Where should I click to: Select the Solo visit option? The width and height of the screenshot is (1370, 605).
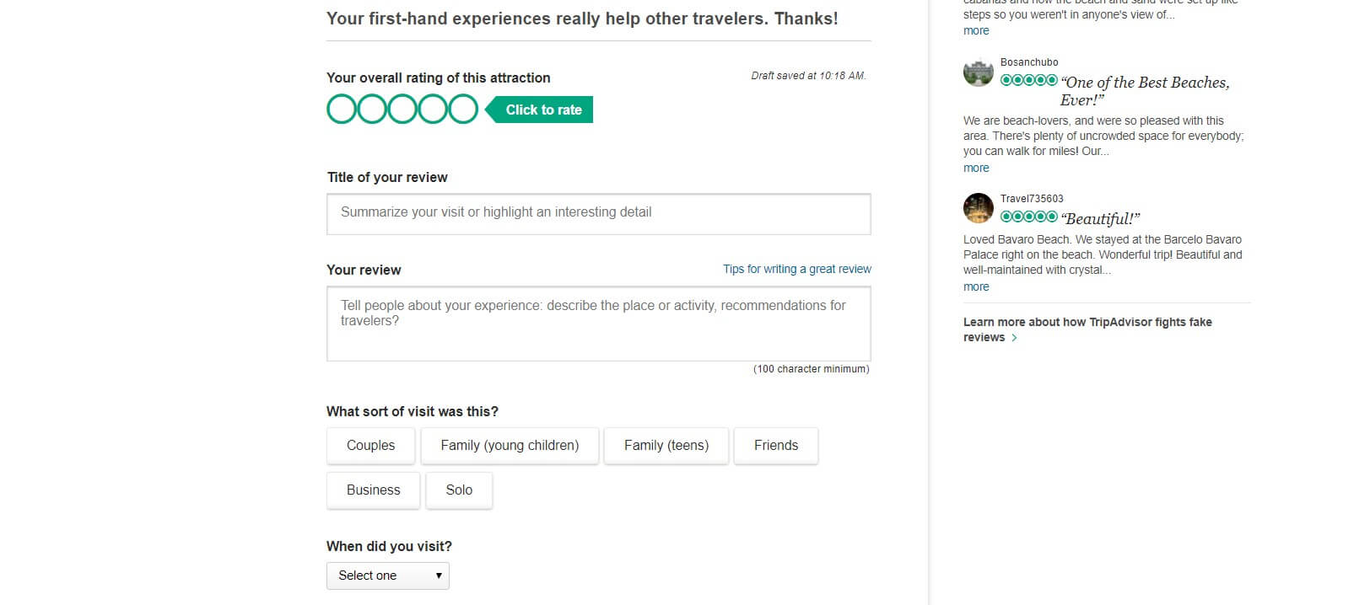pos(459,490)
